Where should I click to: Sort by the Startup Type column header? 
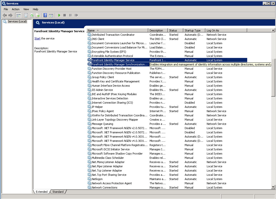pos(194,30)
